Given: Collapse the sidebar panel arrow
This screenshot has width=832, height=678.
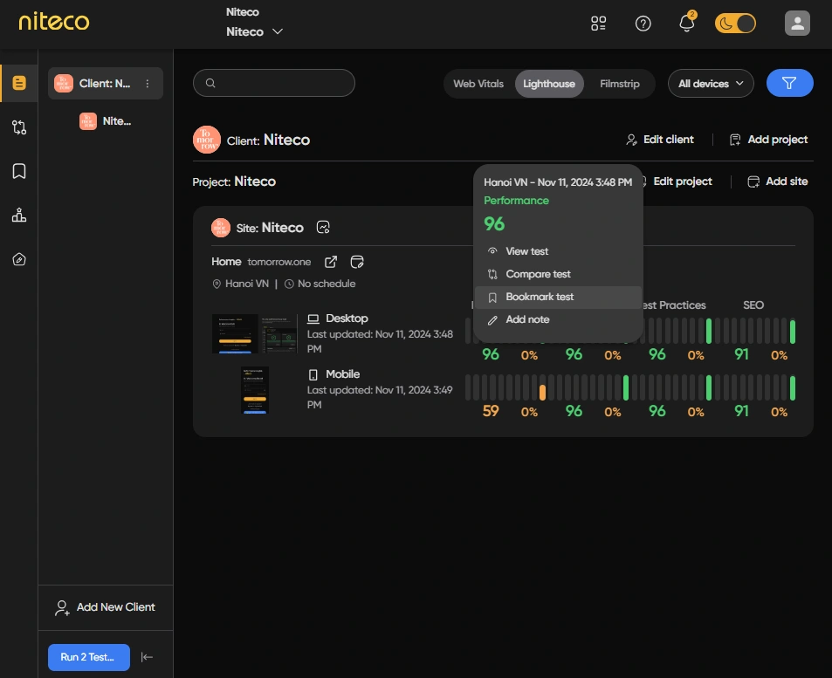Looking at the screenshot, I should [147, 657].
